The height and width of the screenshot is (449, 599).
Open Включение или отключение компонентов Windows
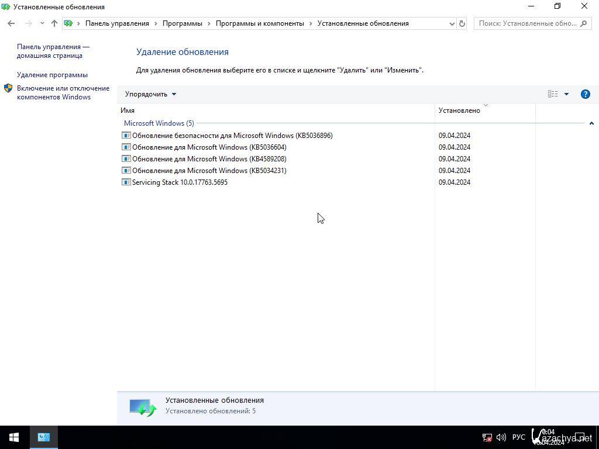point(63,92)
